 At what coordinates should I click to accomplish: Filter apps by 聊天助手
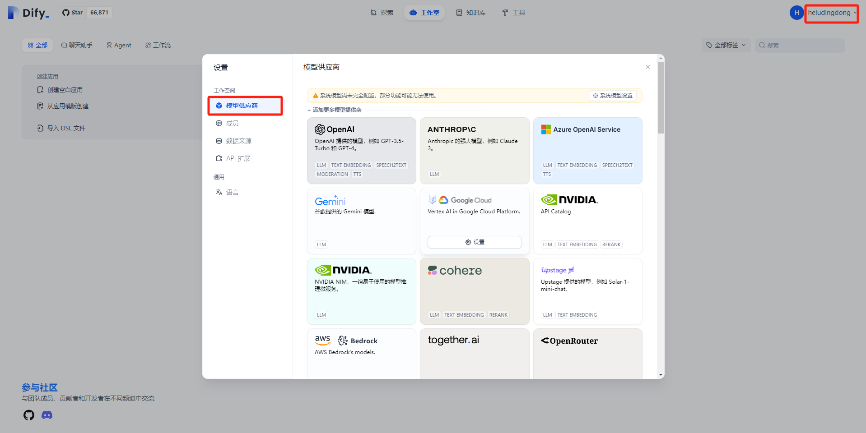(77, 45)
